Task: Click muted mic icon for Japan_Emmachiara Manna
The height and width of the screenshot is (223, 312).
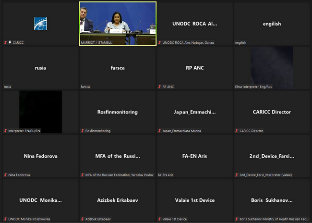Action: (x=160, y=131)
